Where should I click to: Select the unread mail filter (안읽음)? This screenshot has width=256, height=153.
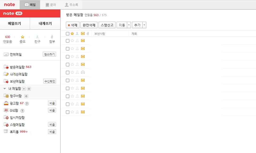tap(8, 39)
